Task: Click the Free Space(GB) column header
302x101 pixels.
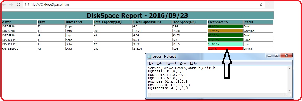Action: (x=190, y=22)
